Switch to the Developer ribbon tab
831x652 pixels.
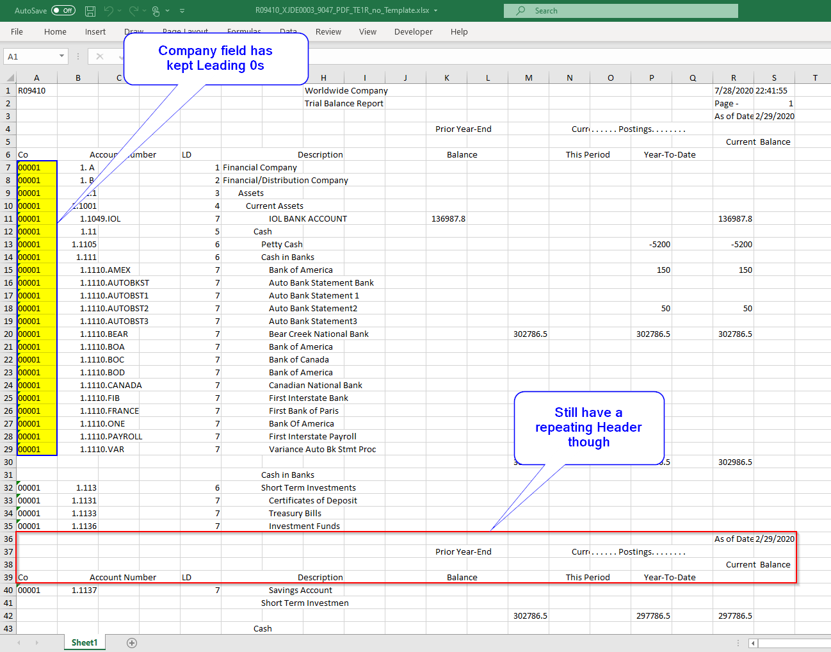tap(414, 31)
